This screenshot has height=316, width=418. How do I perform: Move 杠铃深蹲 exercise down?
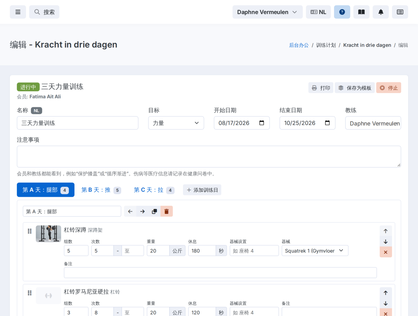(x=386, y=242)
